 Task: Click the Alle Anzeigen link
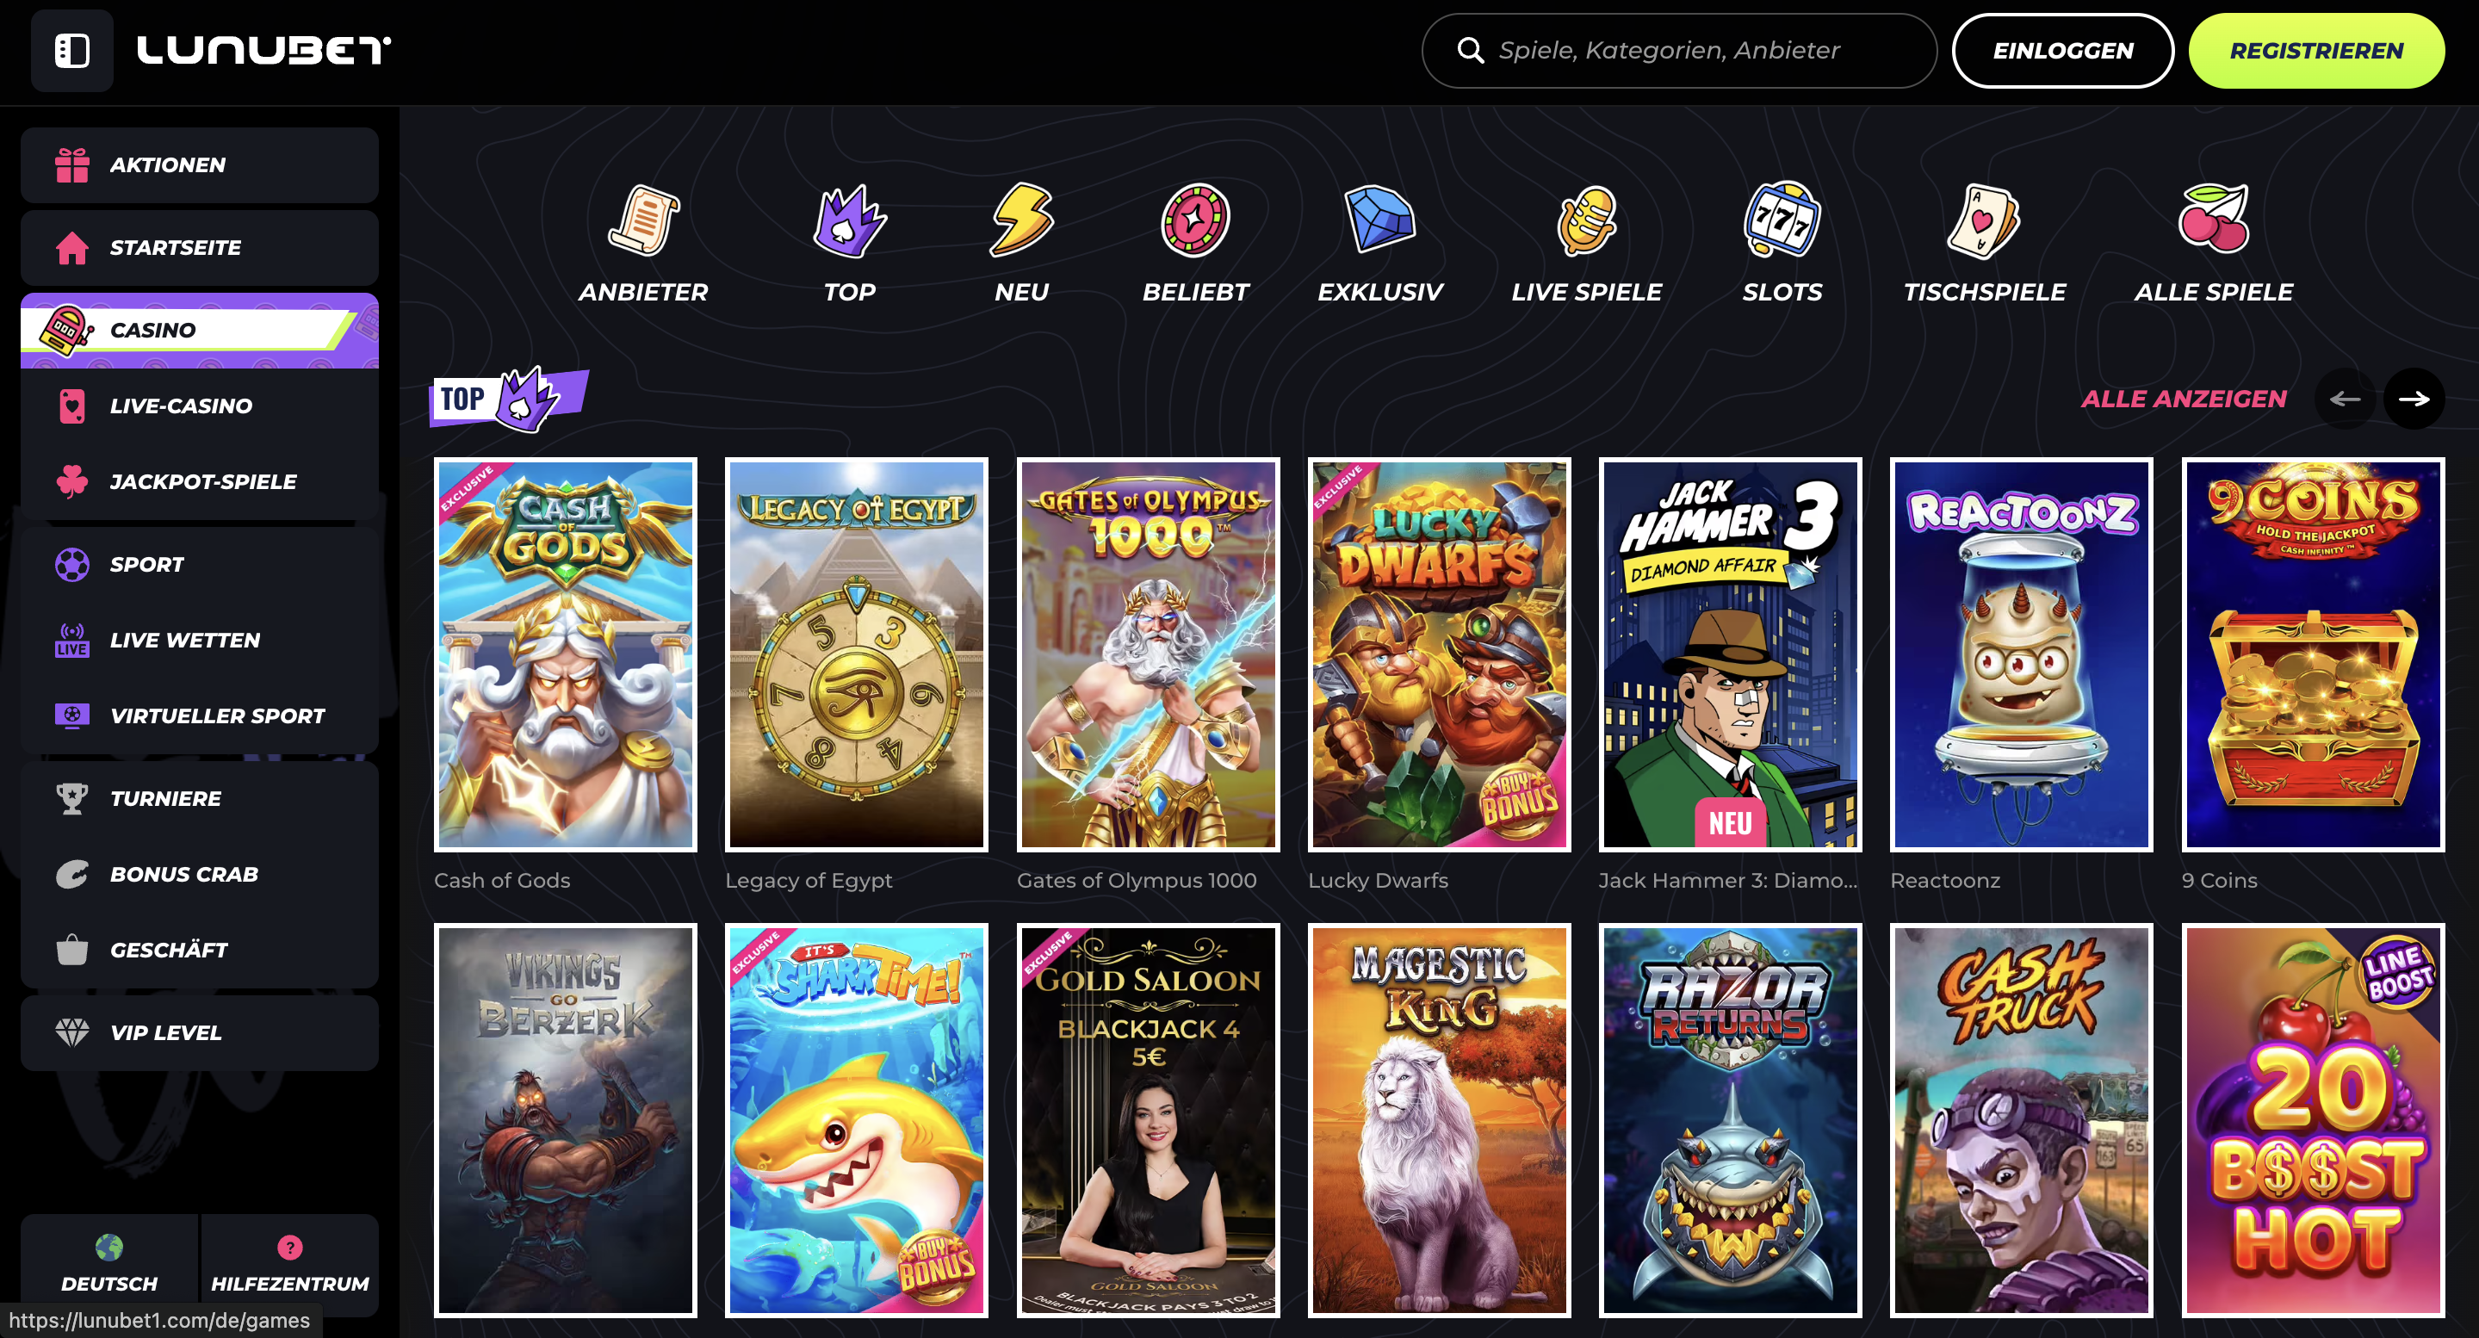coord(2183,399)
